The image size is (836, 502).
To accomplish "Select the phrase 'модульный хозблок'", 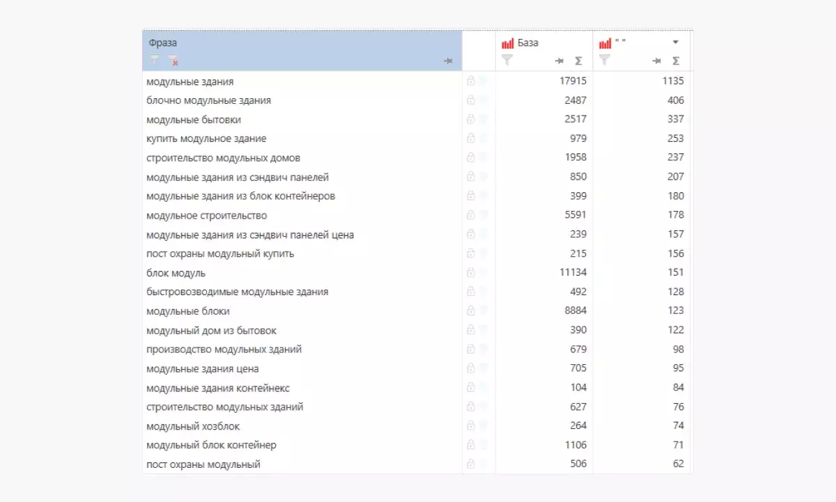I will (193, 426).
